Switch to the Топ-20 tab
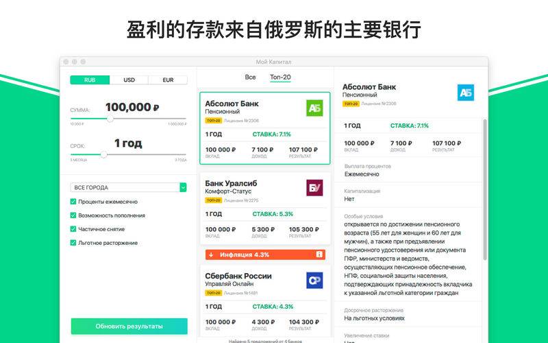Screen dimensions: 548x343 coord(280,77)
